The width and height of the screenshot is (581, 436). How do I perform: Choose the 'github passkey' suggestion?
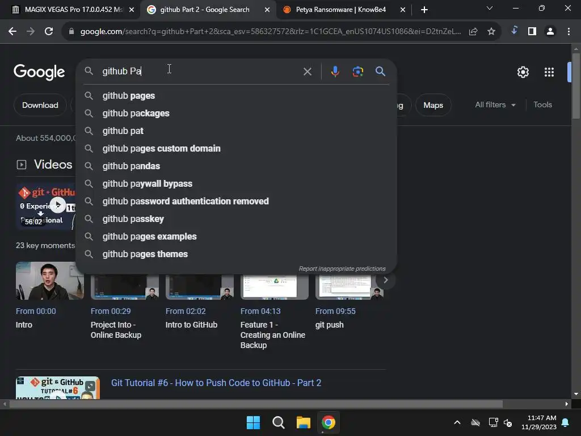236,219
